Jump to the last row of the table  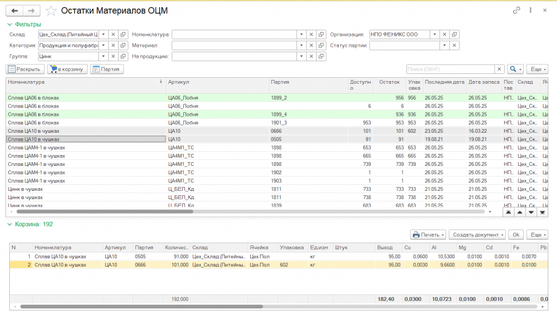[542, 212]
